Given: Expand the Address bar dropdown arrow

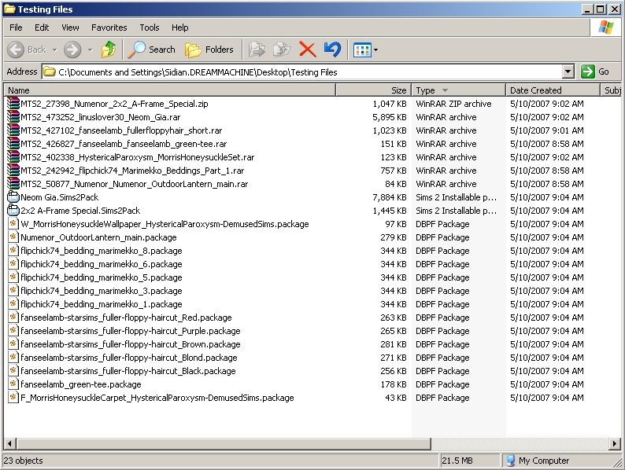Looking at the screenshot, I should pyautogui.click(x=569, y=72).
